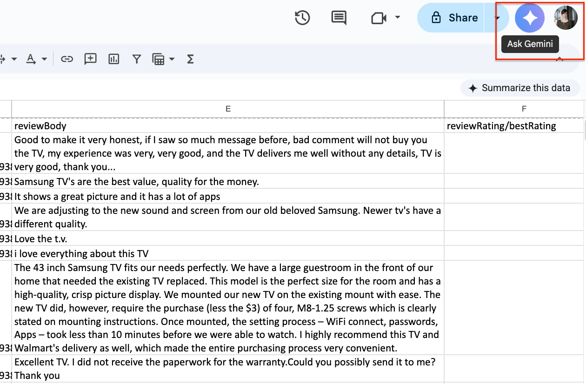586x384 pixels.
Task: Open your account profile avatar
Action: pyautogui.click(x=566, y=18)
